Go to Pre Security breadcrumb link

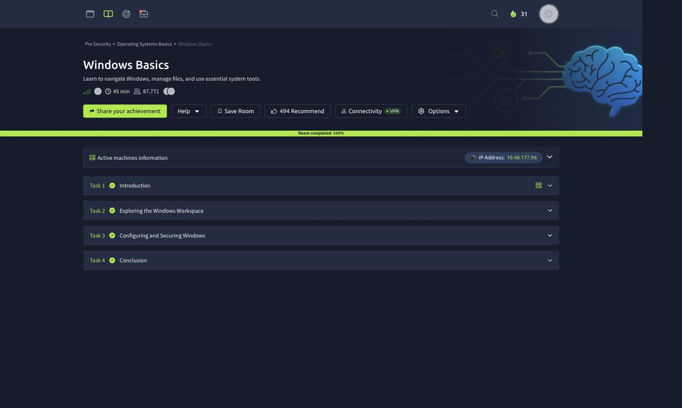[x=98, y=44]
